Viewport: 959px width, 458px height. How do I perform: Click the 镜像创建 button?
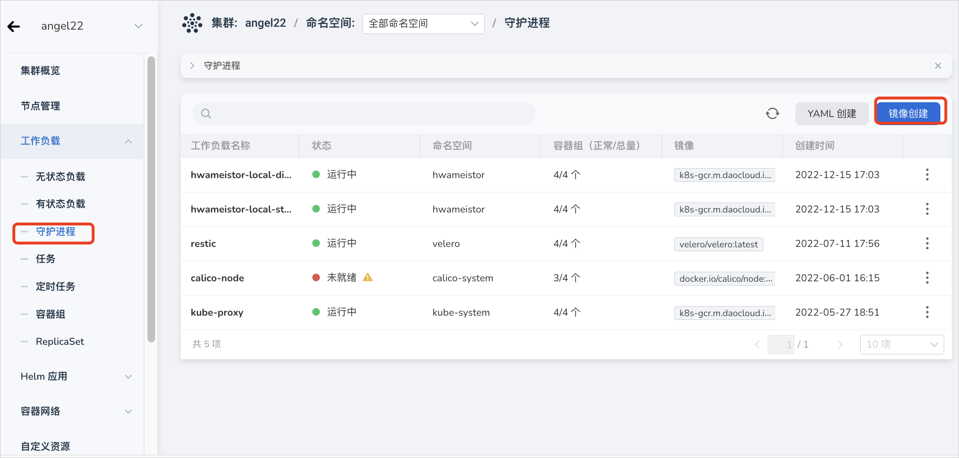pyautogui.click(x=908, y=114)
